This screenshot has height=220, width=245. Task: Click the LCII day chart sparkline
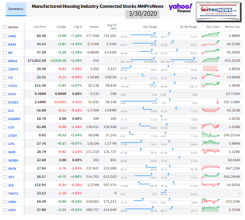[x=210, y=126]
